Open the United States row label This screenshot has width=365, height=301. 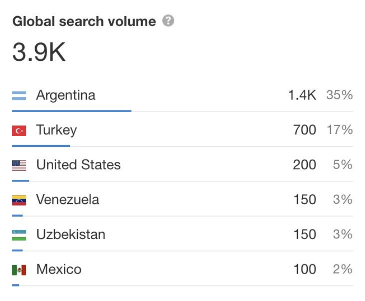[x=78, y=164]
